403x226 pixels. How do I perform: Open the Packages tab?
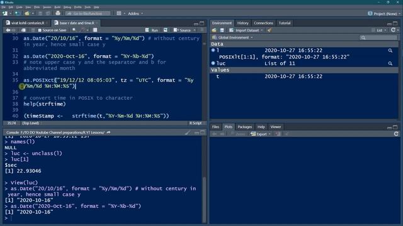(x=245, y=127)
